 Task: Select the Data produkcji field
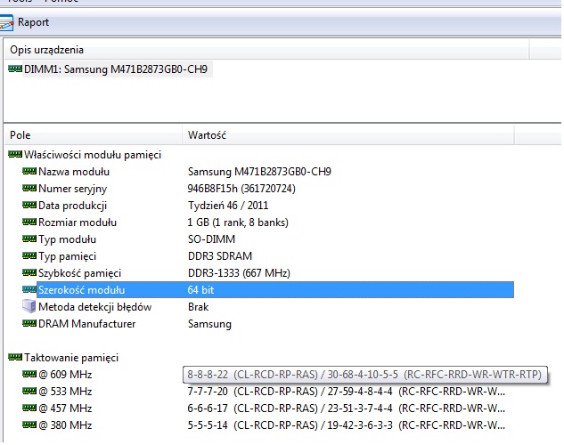pos(73,206)
